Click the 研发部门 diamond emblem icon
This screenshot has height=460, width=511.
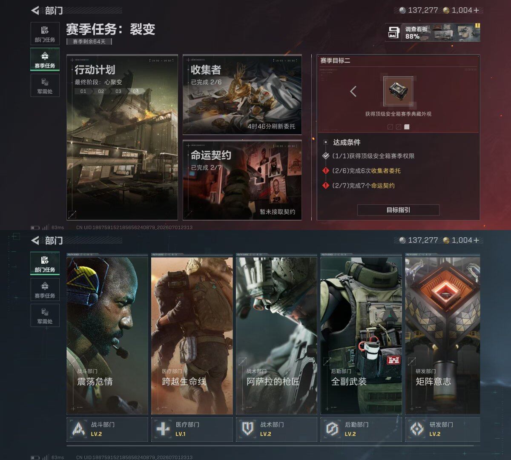(x=417, y=429)
